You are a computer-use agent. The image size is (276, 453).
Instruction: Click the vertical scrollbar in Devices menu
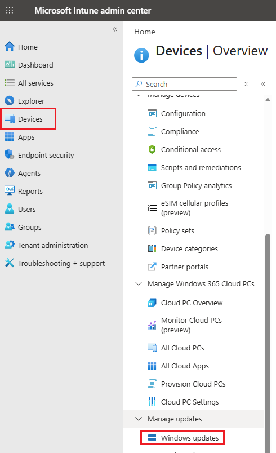(x=268, y=344)
